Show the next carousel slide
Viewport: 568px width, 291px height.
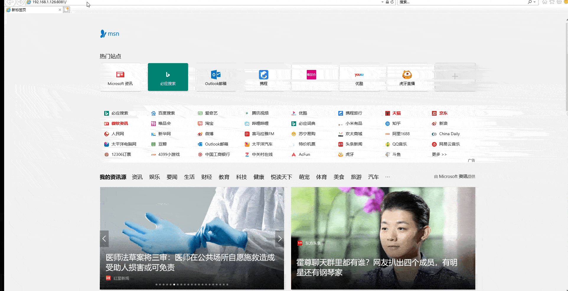[279, 238]
